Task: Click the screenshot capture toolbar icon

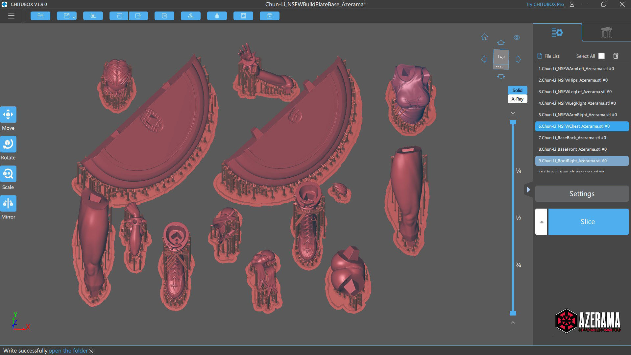Action: [93, 16]
